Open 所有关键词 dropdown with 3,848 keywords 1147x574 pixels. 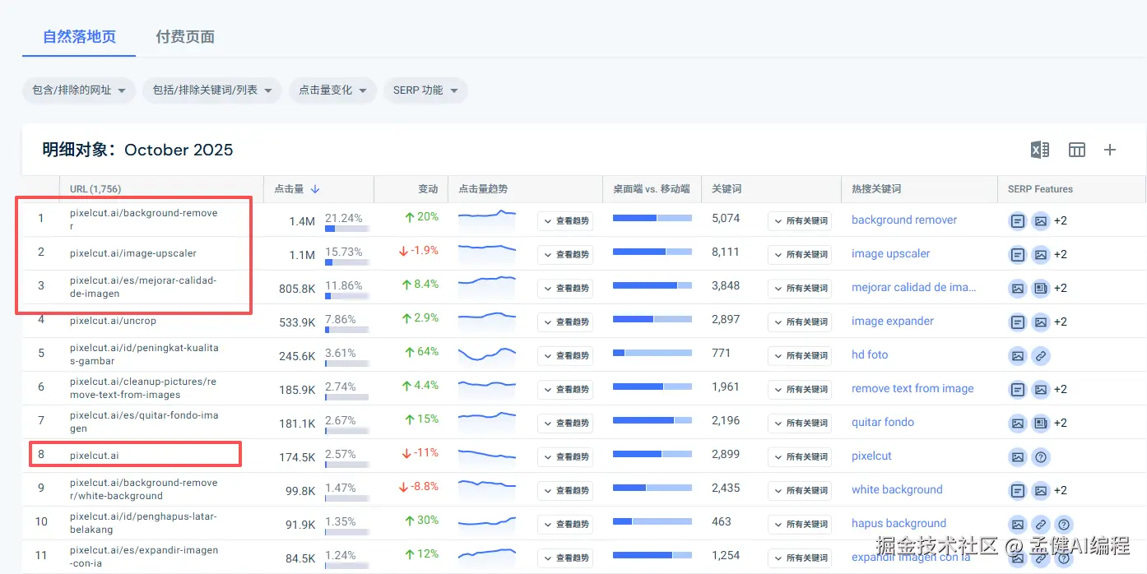pos(800,288)
